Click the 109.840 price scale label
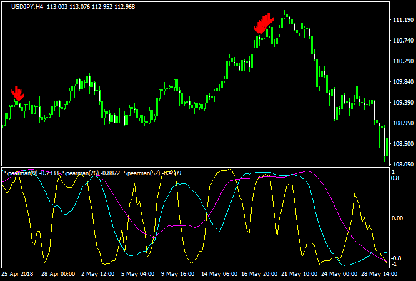 [403, 82]
